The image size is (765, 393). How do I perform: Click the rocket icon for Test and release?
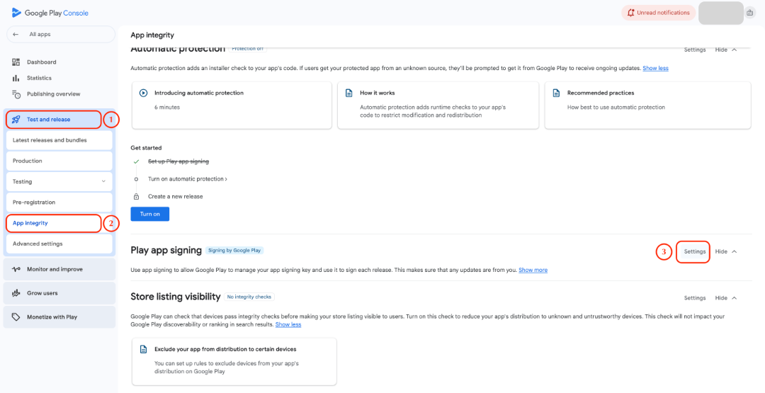[16, 120]
